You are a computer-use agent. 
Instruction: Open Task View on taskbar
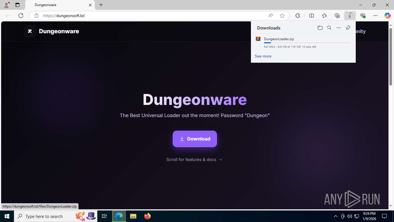point(104,216)
